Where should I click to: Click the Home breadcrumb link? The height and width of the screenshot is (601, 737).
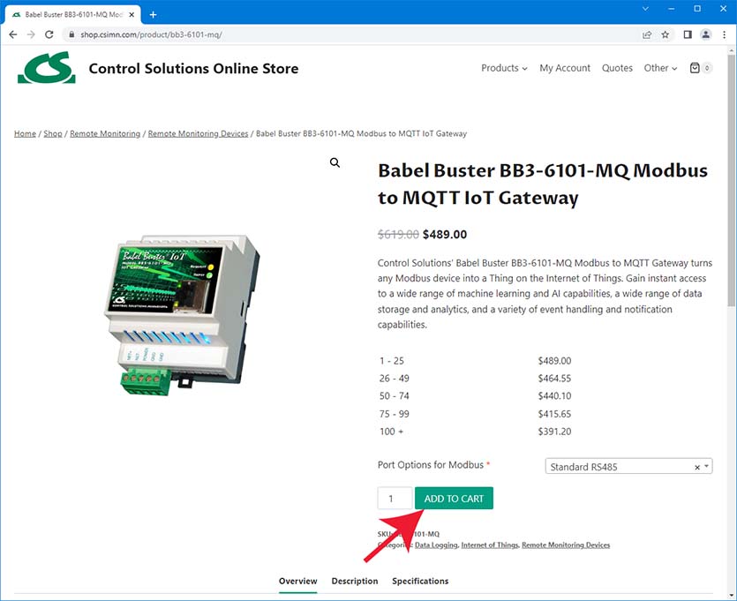[25, 133]
